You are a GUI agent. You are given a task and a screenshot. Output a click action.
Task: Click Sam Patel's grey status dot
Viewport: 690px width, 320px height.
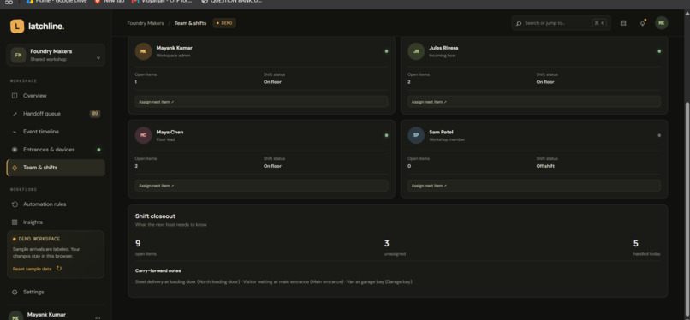point(659,135)
